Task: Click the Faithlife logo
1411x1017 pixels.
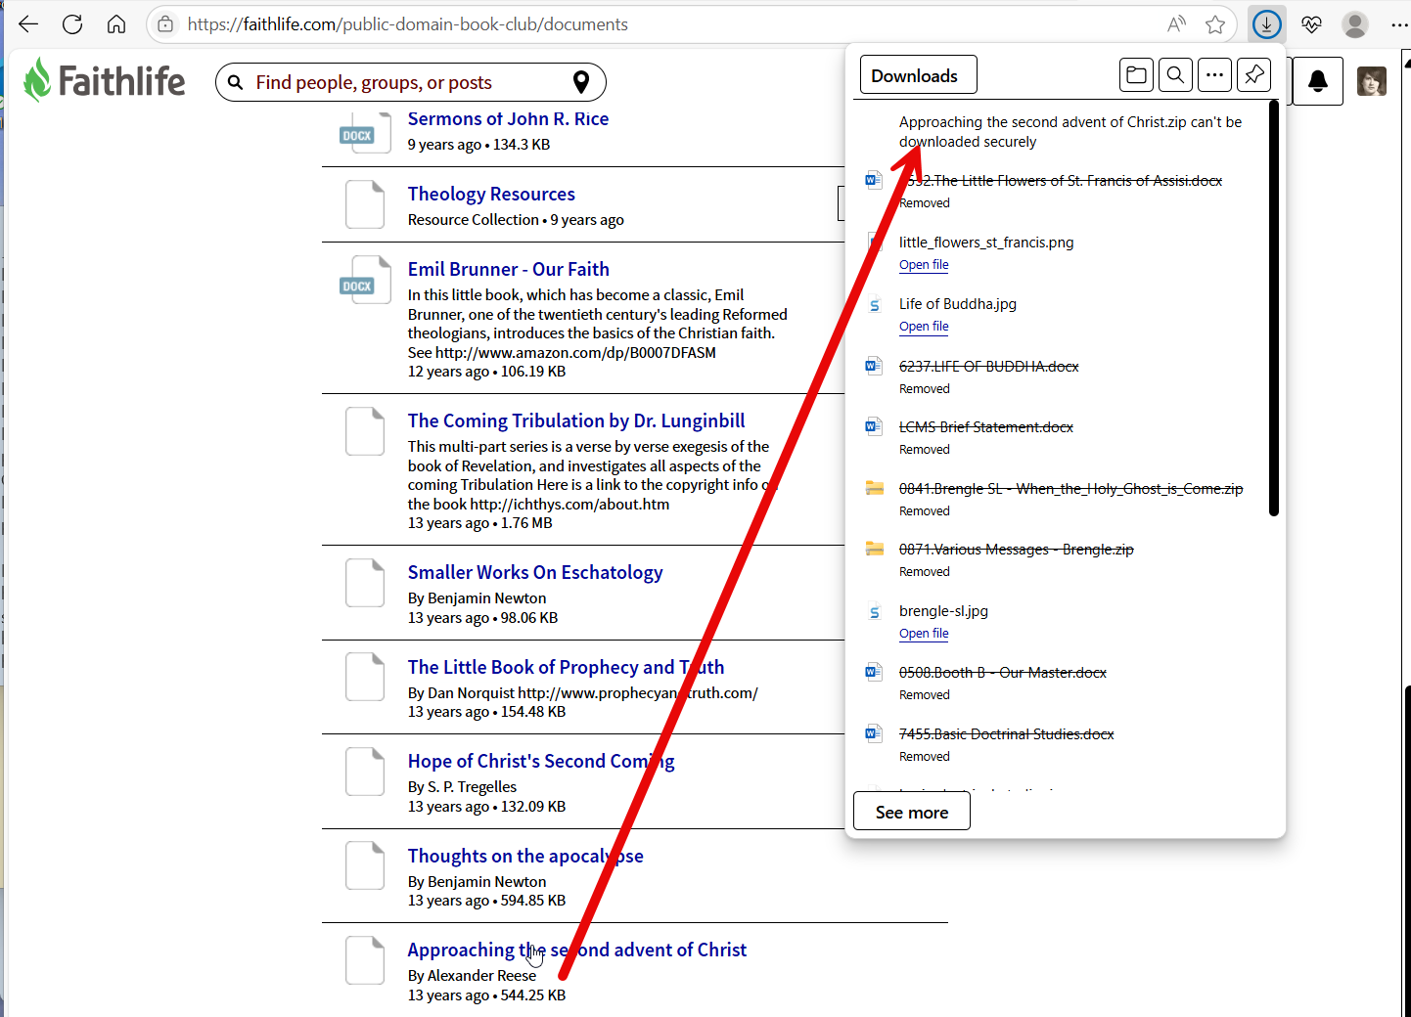Action: tap(104, 80)
